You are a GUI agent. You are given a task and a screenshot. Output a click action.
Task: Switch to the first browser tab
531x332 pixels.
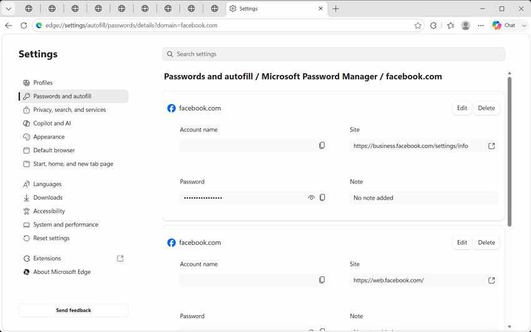coord(29,9)
